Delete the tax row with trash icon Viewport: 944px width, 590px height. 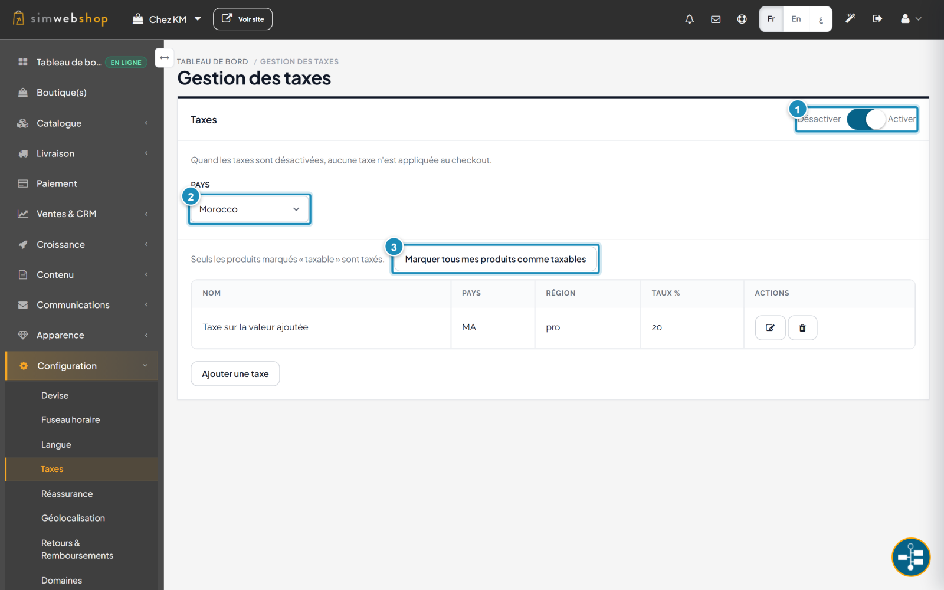pyautogui.click(x=802, y=328)
